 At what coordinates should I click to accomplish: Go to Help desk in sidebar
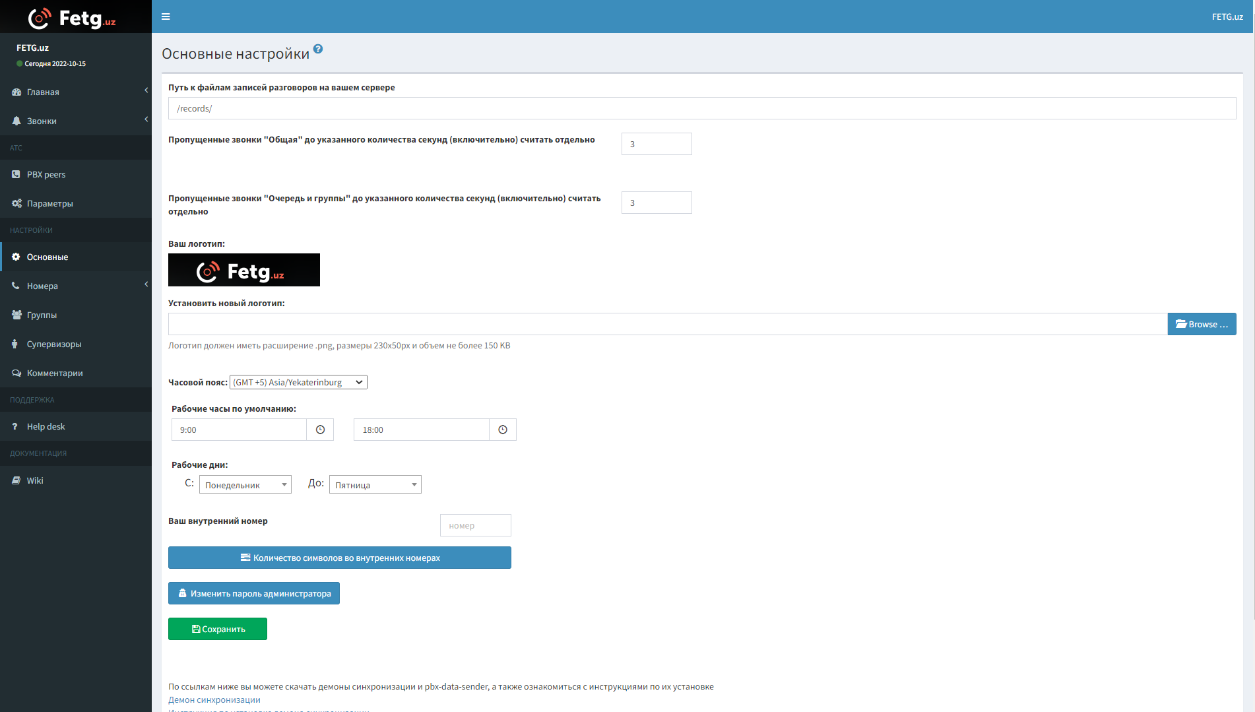point(46,426)
